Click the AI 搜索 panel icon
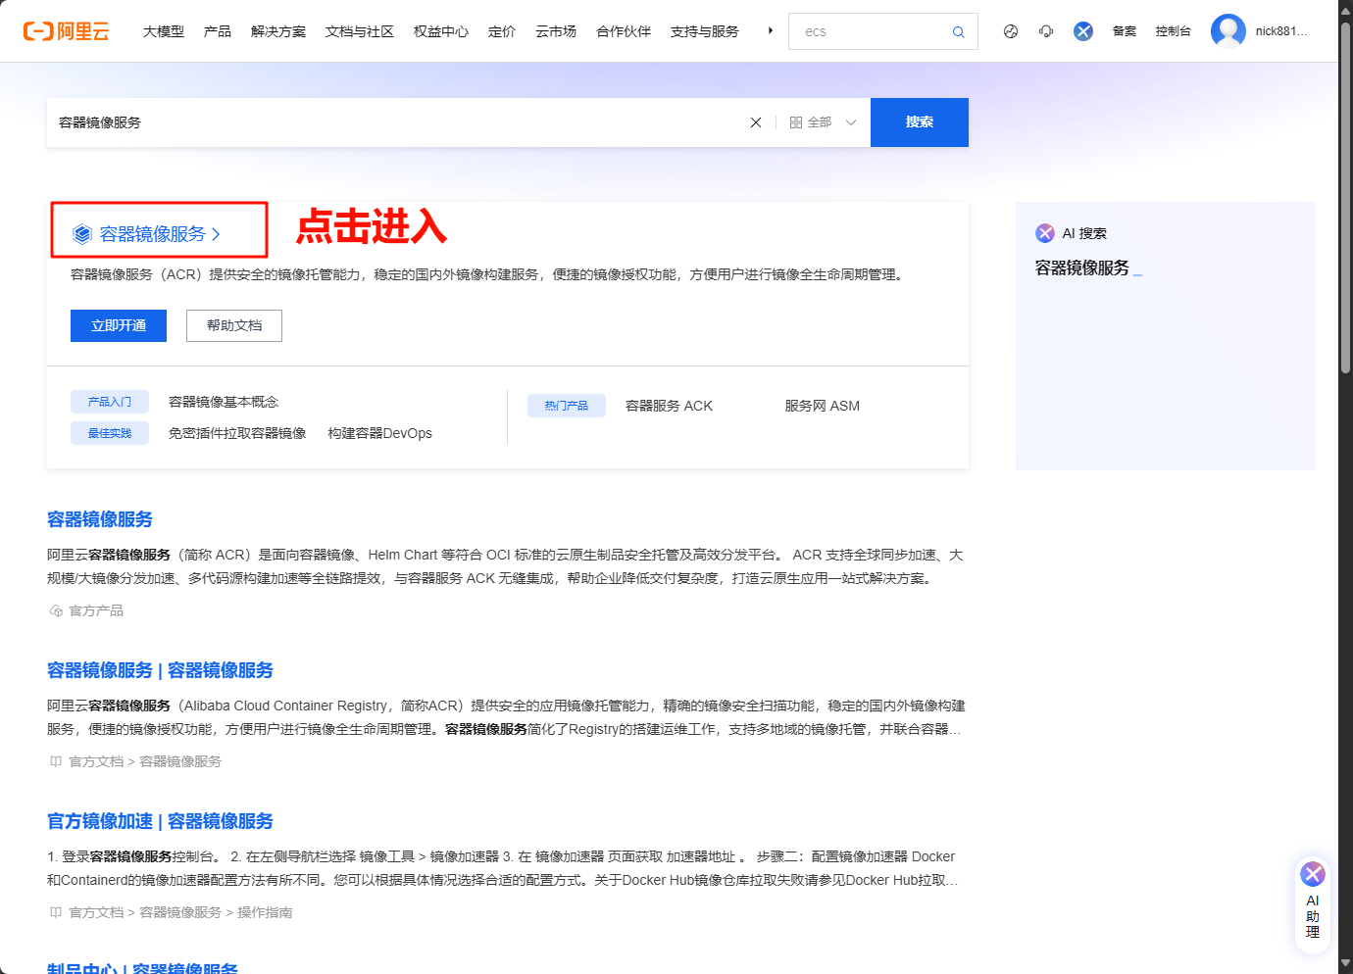 (x=1045, y=233)
